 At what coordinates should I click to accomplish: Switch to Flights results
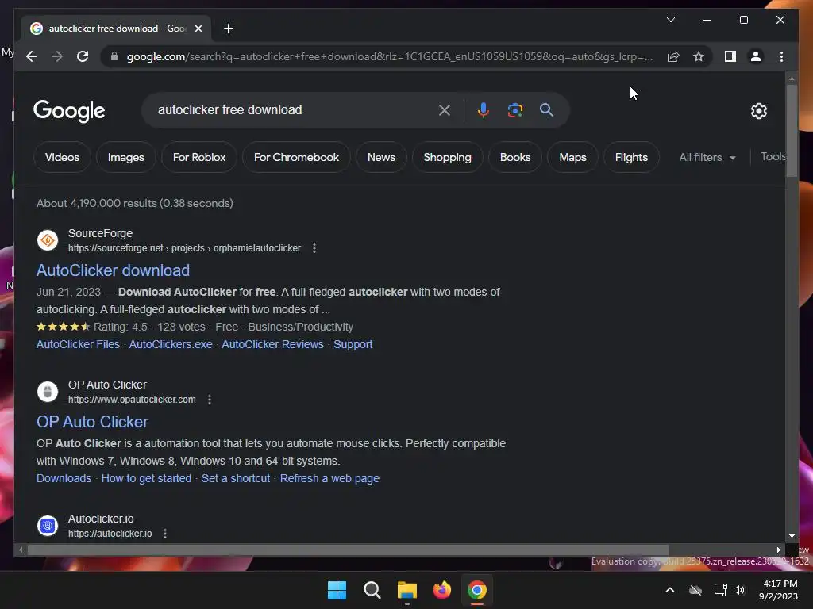tap(631, 157)
